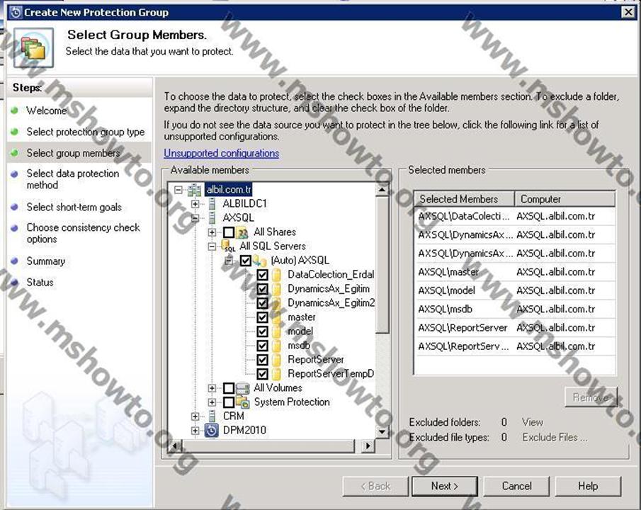Click the System Protection icon

coord(242,402)
